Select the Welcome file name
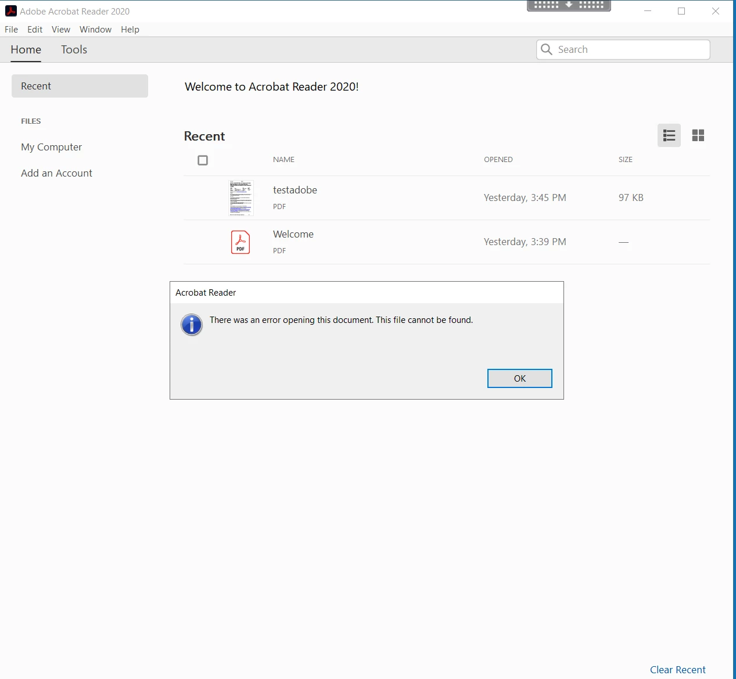The height and width of the screenshot is (679, 736). click(x=293, y=234)
